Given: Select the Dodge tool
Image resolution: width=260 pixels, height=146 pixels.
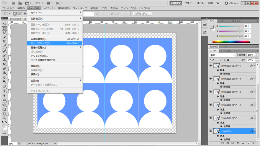Looking at the screenshot, I should [x=4, y=81].
